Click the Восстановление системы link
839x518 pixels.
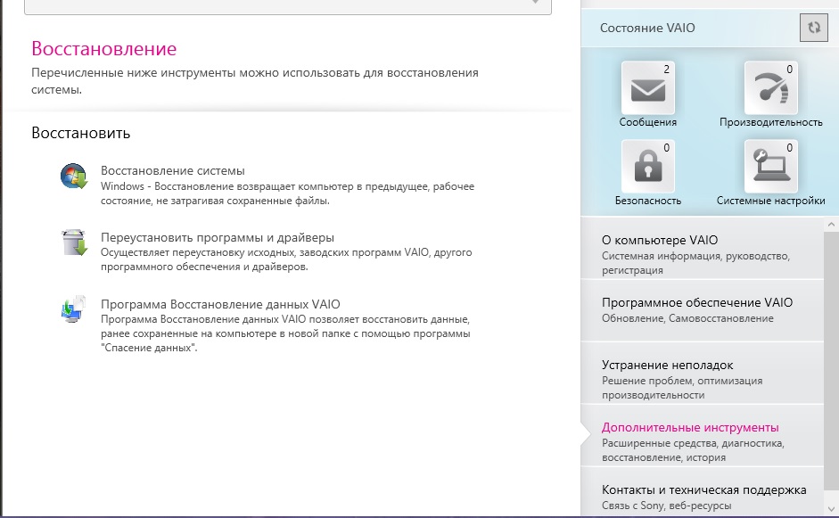(x=173, y=170)
